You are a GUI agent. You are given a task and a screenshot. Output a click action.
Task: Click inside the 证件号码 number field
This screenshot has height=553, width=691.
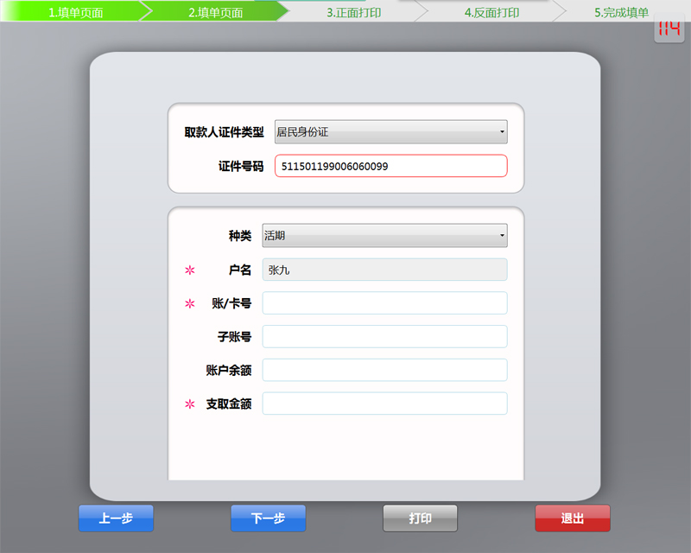[x=390, y=165]
